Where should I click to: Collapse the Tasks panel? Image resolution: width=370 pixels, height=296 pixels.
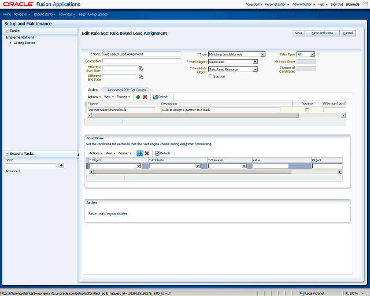(x=7, y=31)
